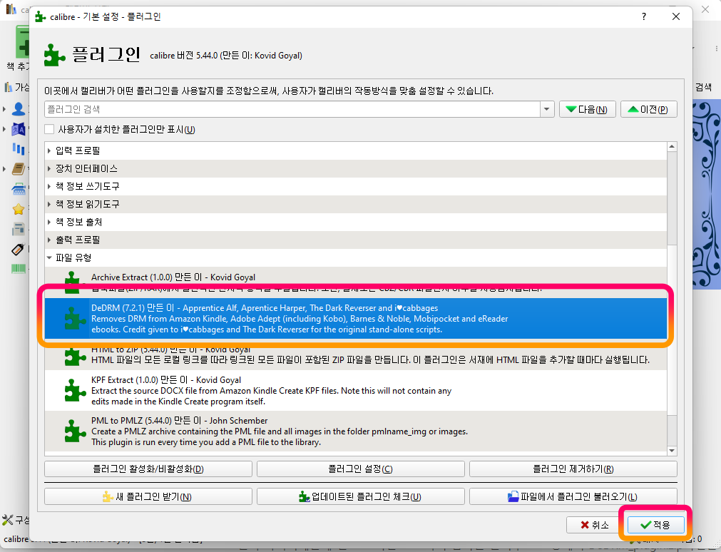Click the large plugin header puzzle icon

point(55,55)
